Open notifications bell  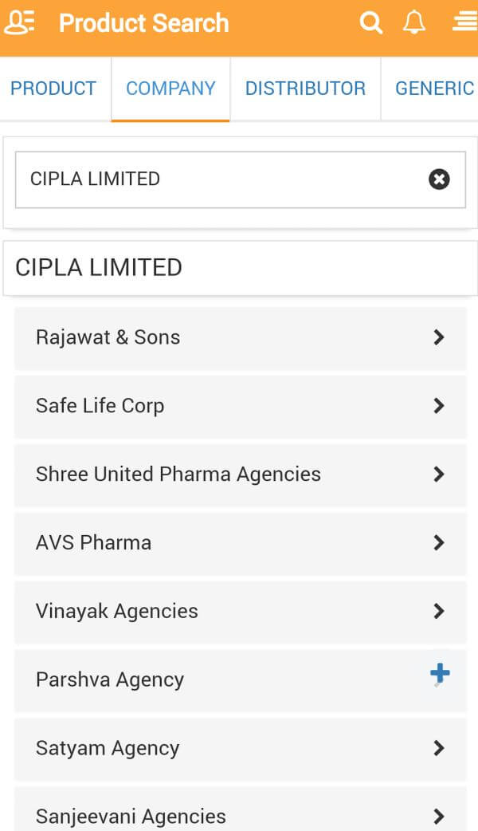tap(413, 22)
